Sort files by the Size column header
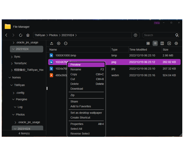 pos(166,50)
